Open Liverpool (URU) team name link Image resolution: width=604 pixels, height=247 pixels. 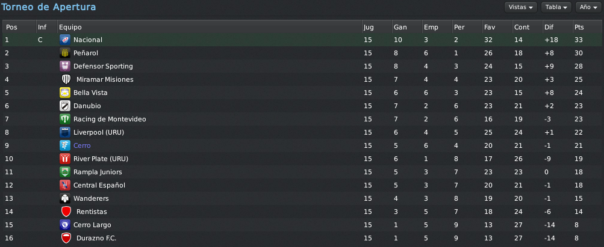click(99, 133)
